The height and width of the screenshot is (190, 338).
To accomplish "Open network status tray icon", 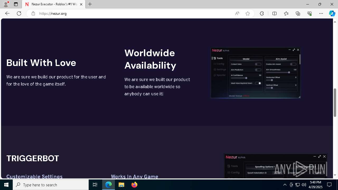I will coord(298,185).
